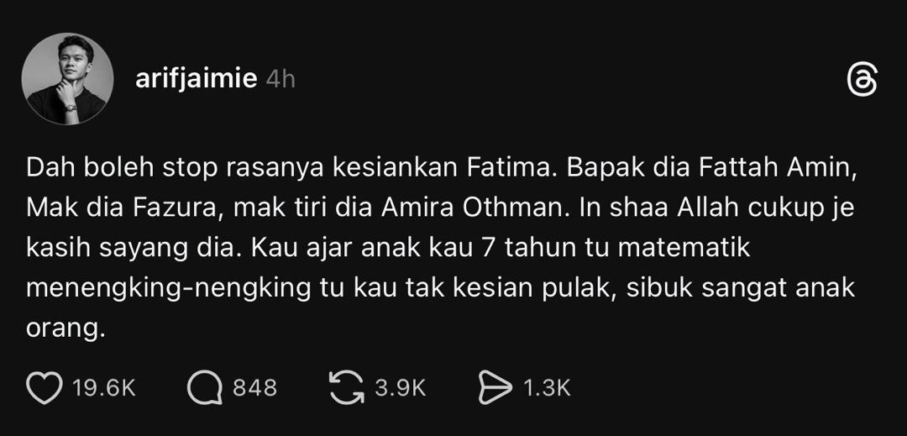The height and width of the screenshot is (436, 907).
Task: Show the 3.9K reposts count
Action: [401, 388]
